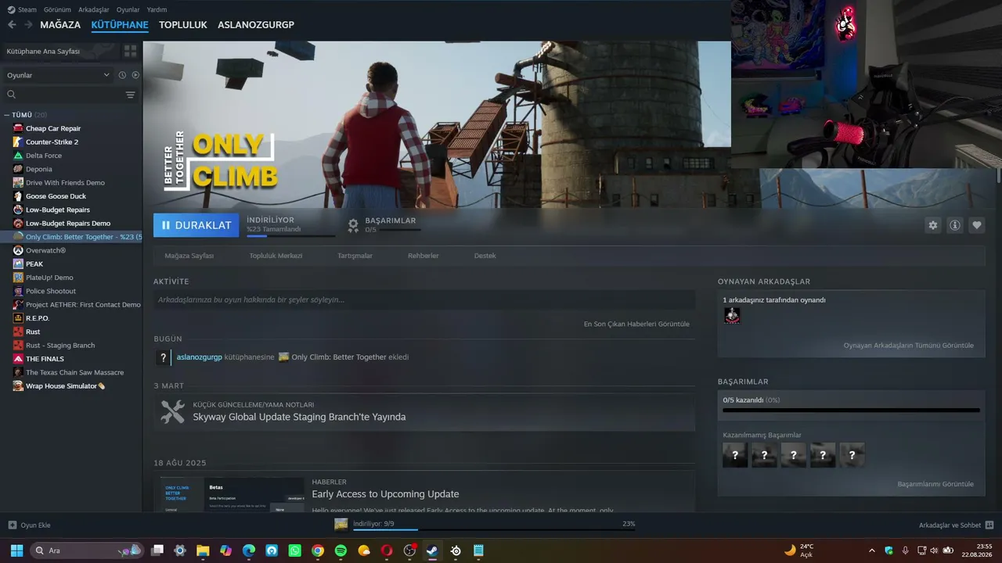This screenshot has height=563, width=1002.
Task: Open Rehberler link
Action: click(x=424, y=256)
